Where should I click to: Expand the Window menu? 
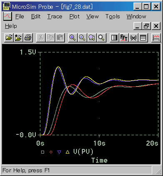(x=136, y=17)
